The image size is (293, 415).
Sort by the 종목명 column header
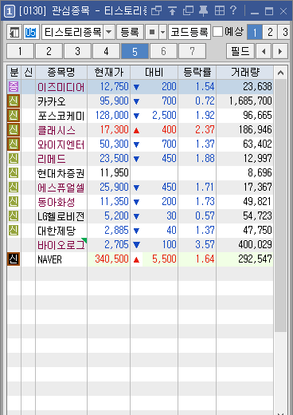click(61, 73)
